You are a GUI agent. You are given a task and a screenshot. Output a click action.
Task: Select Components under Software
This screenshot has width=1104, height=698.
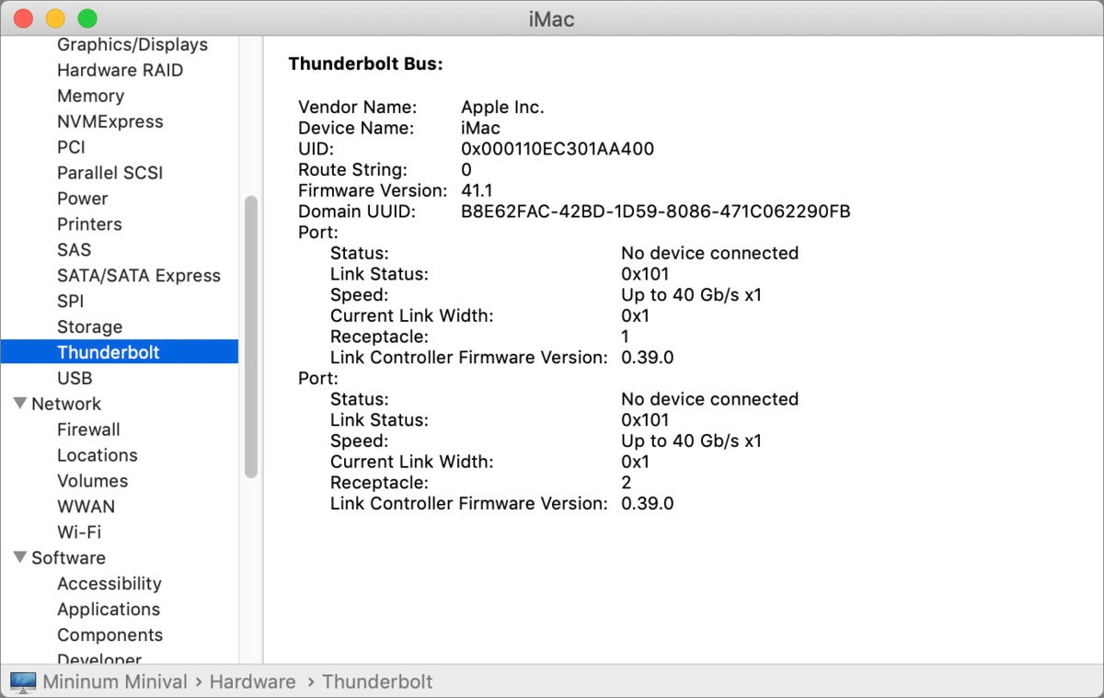click(x=109, y=635)
